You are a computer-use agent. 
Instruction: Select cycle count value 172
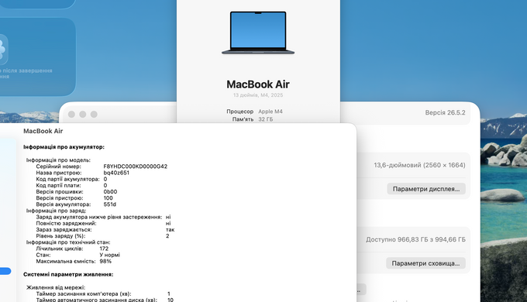104,249
